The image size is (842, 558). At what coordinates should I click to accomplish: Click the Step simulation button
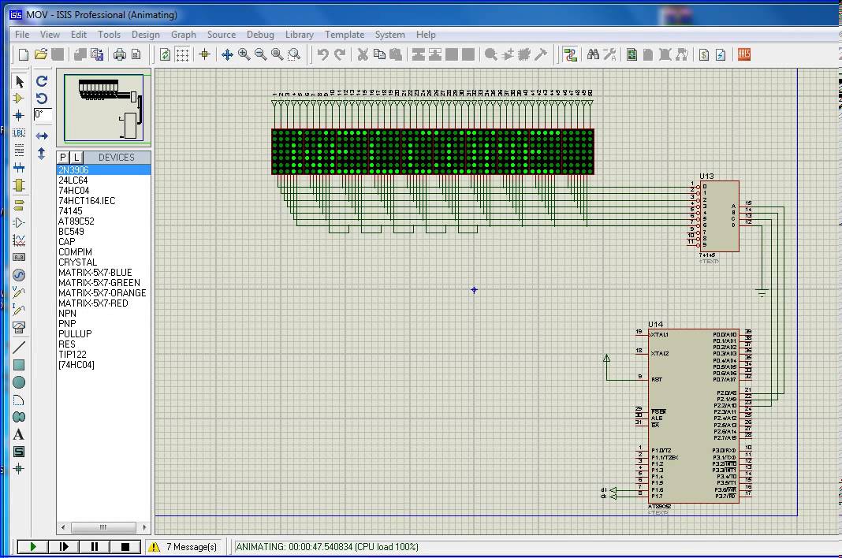click(63, 547)
